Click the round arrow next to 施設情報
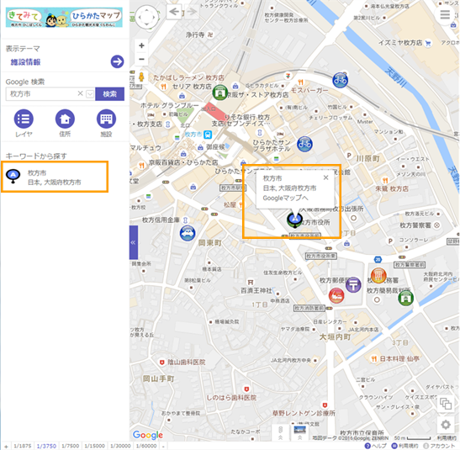 (117, 61)
